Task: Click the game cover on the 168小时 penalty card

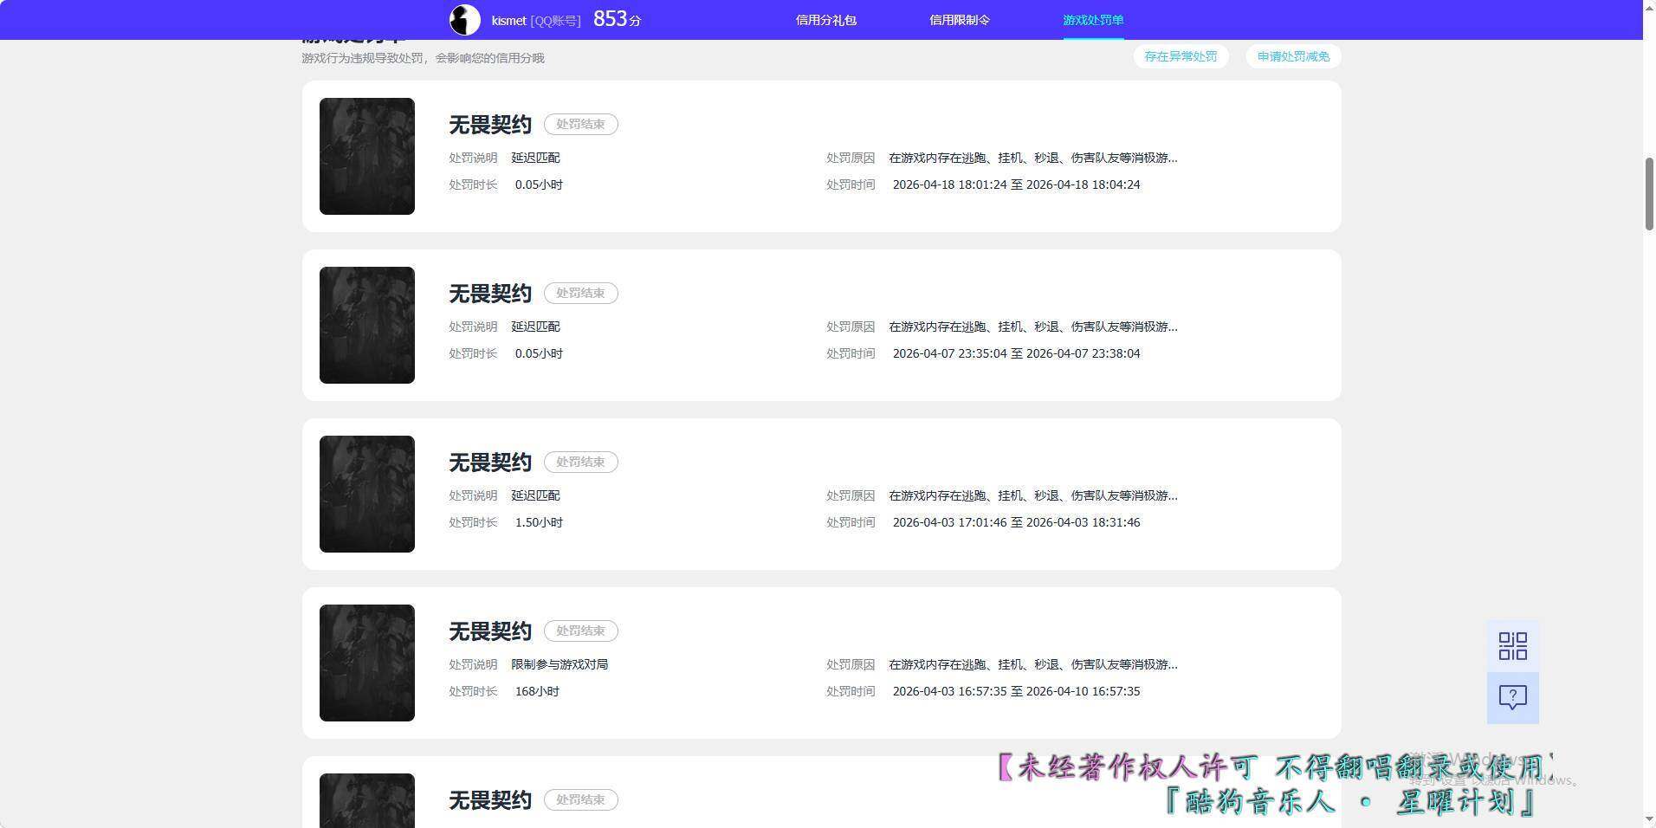Action: [366, 663]
